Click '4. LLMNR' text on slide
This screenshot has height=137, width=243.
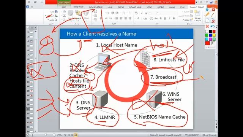105,117
